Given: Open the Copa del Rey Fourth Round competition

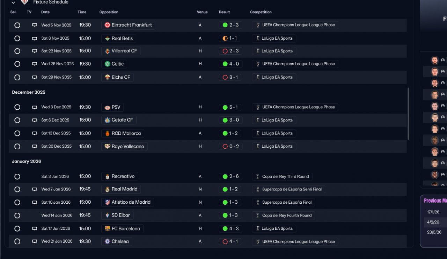Looking at the screenshot, I should [287, 215].
